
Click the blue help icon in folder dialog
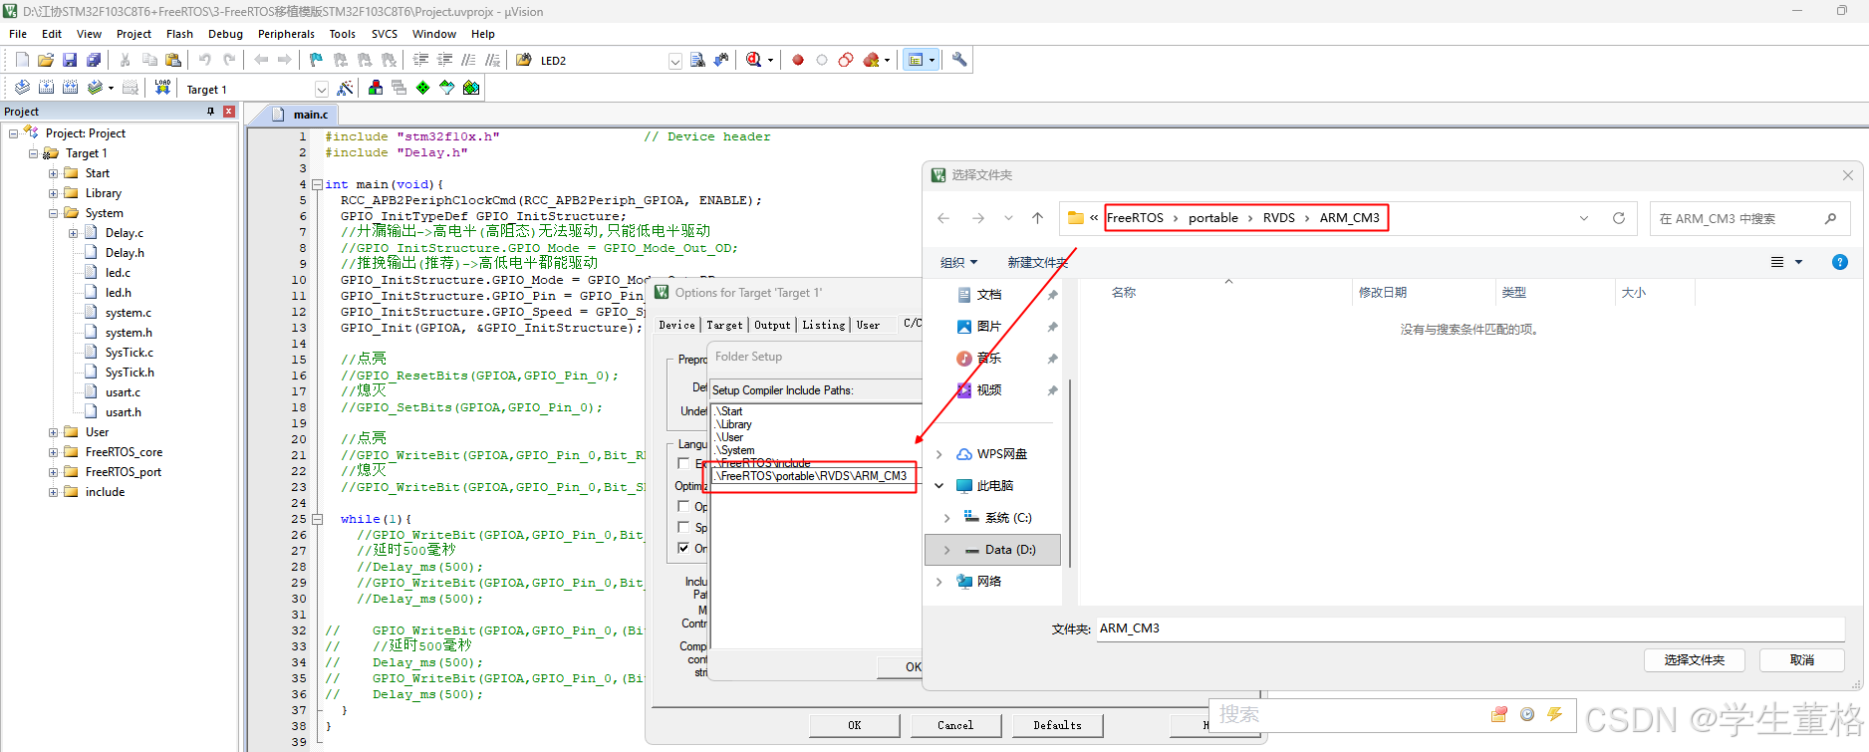(1840, 262)
